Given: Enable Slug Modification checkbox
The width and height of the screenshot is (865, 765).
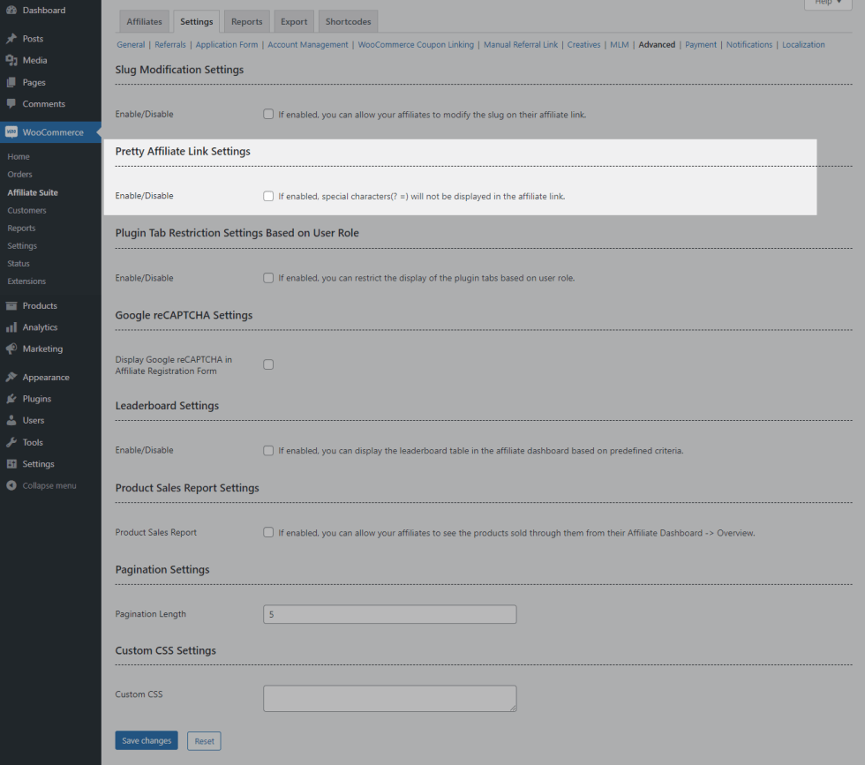Looking at the screenshot, I should click(x=268, y=115).
